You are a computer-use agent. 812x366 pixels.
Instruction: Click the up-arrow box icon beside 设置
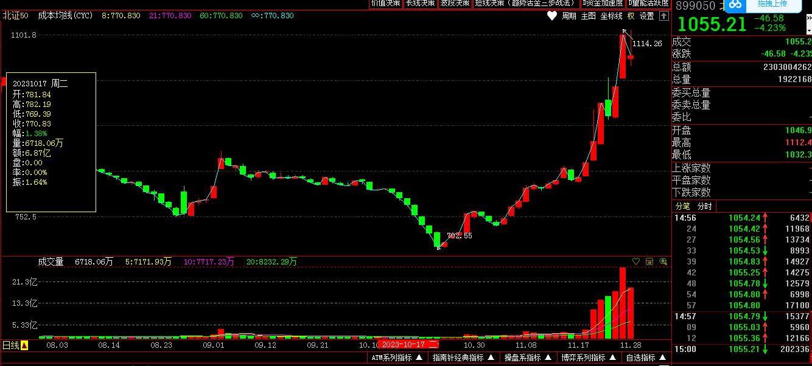(x=663, y=16)
